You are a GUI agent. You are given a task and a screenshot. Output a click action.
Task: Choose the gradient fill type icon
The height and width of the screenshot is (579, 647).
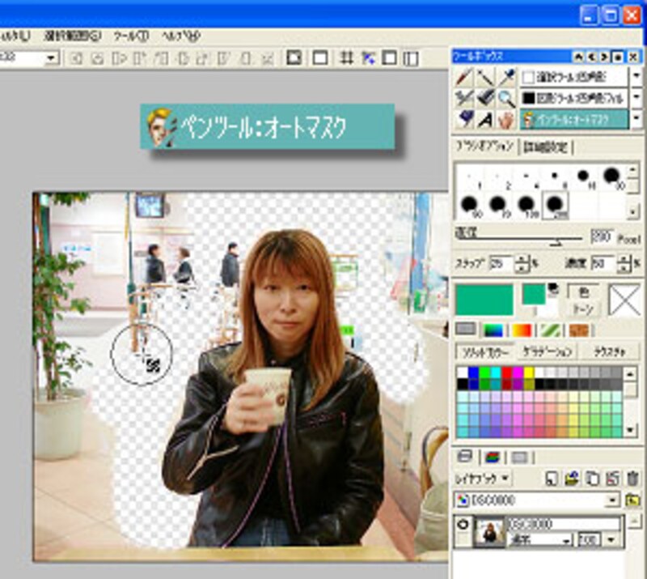click(521, 330)
